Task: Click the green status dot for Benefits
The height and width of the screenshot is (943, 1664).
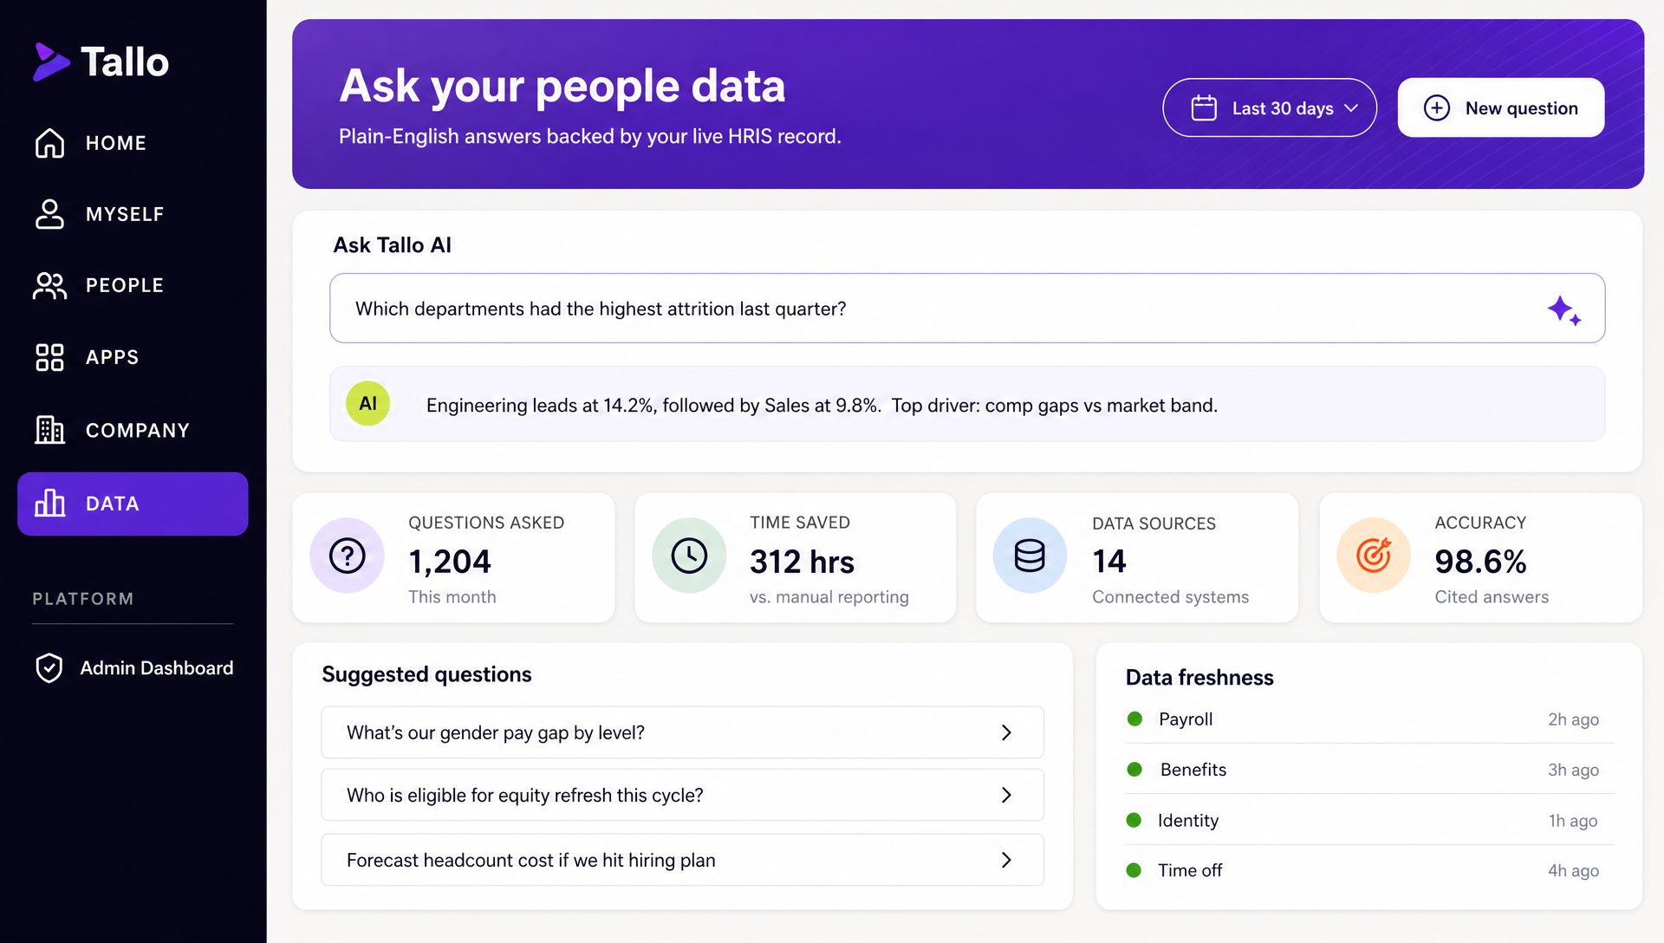Action: click(1134, 769)
